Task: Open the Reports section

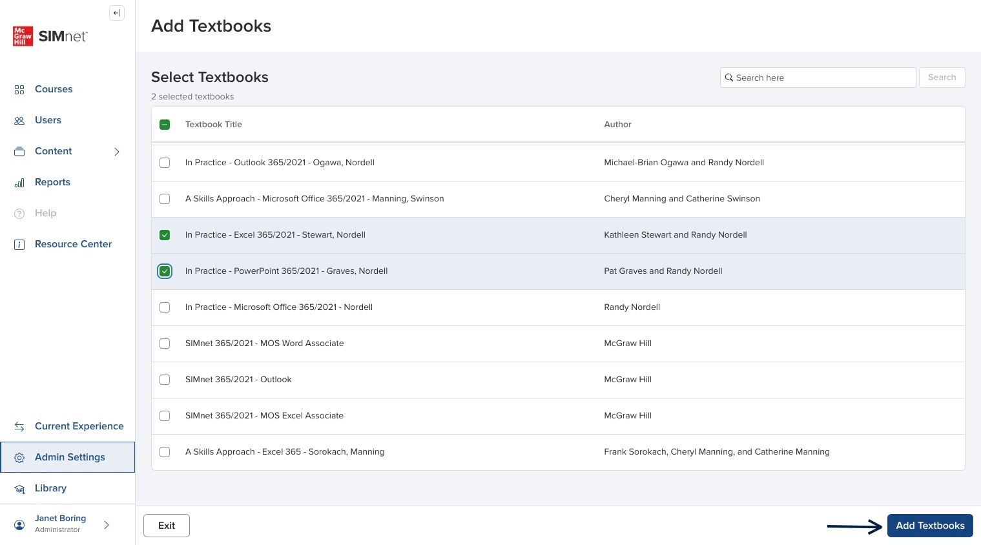Action: [52, 182]
